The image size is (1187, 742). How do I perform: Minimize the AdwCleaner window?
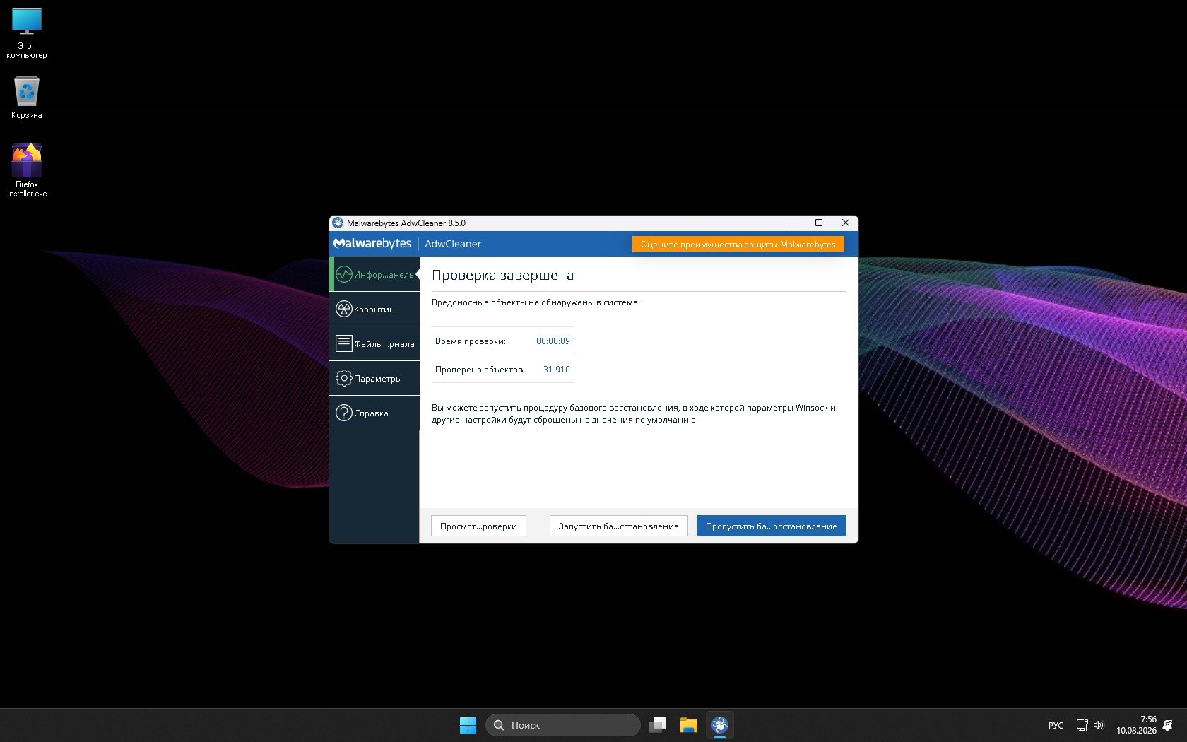(793, 223)
